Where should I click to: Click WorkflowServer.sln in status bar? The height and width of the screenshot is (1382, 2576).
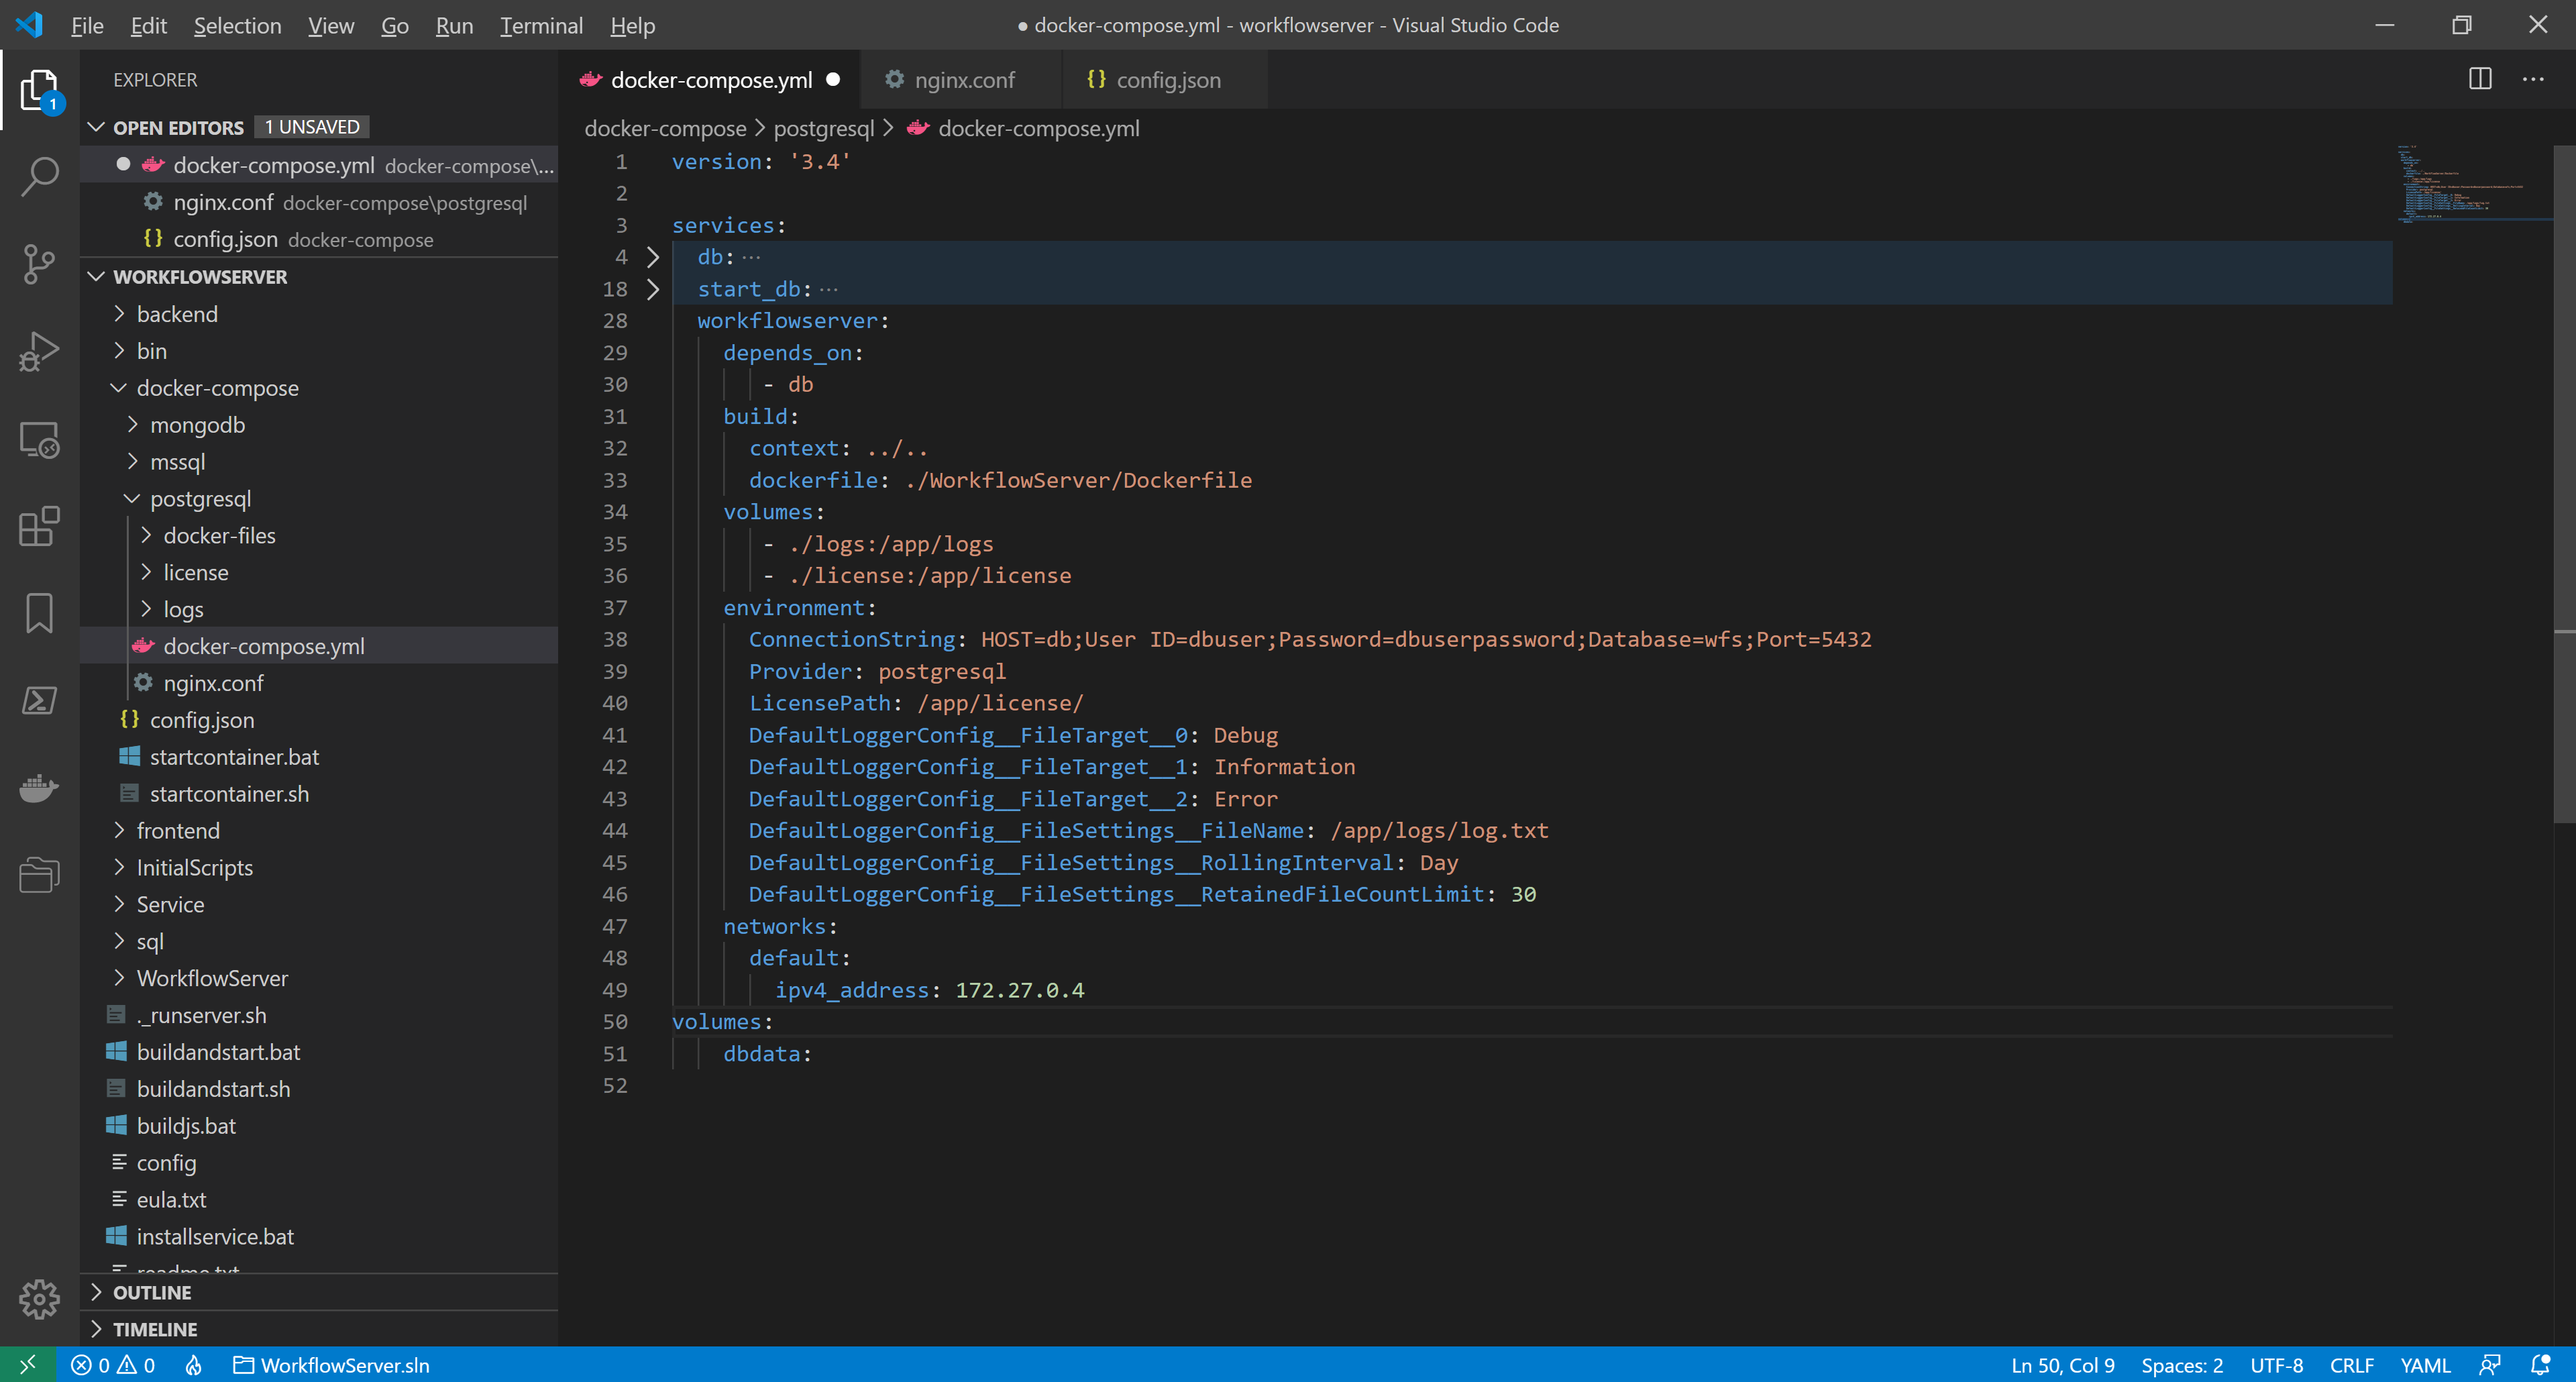coord(331,1365)
